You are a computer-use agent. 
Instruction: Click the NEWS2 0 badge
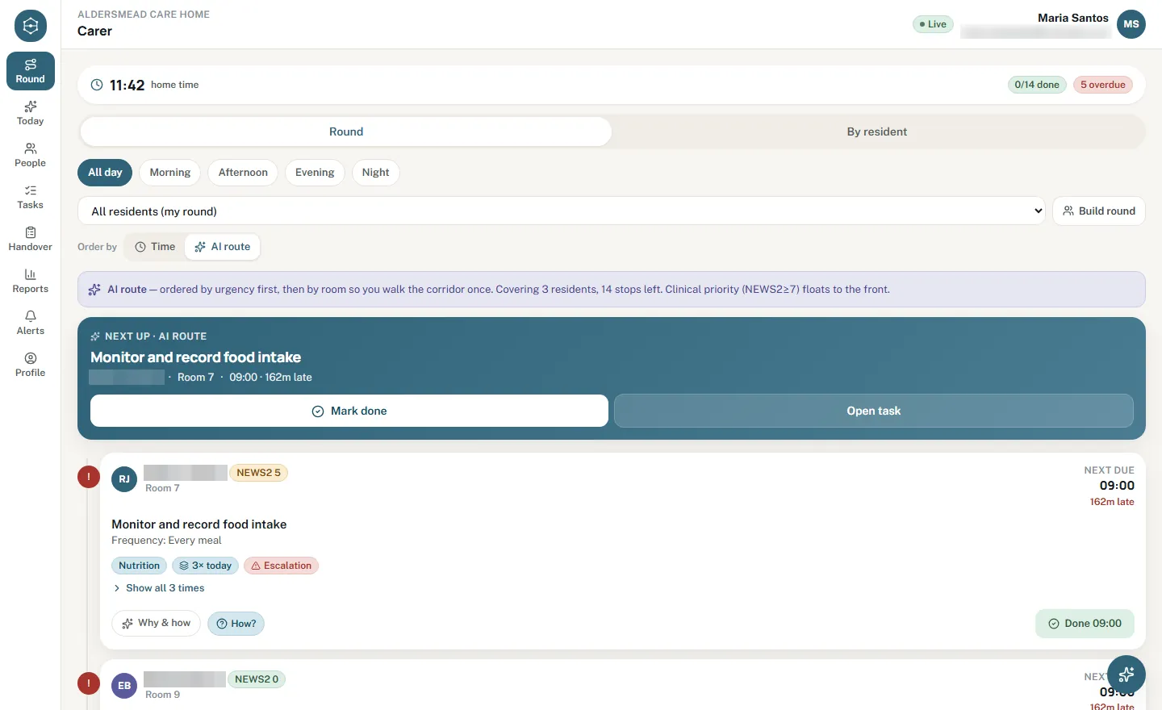pos(257,679)
